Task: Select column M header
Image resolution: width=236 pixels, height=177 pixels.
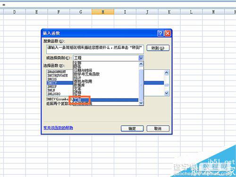Action: click(213, 12)
